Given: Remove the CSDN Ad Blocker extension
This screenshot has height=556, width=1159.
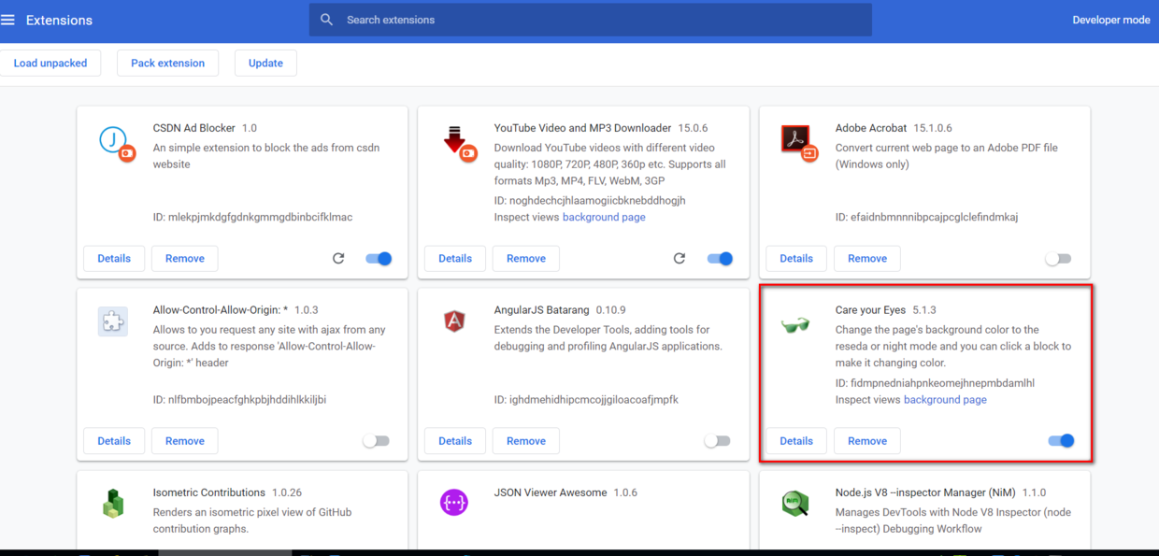Looking at the screenshot, I should click(185, 259).
